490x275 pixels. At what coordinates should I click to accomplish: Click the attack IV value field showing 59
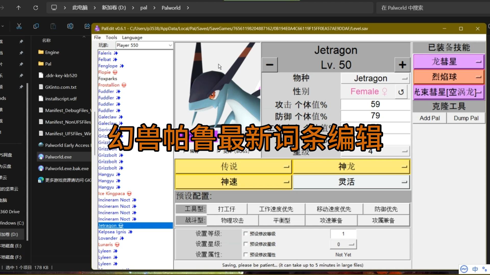tap(375, 104)
